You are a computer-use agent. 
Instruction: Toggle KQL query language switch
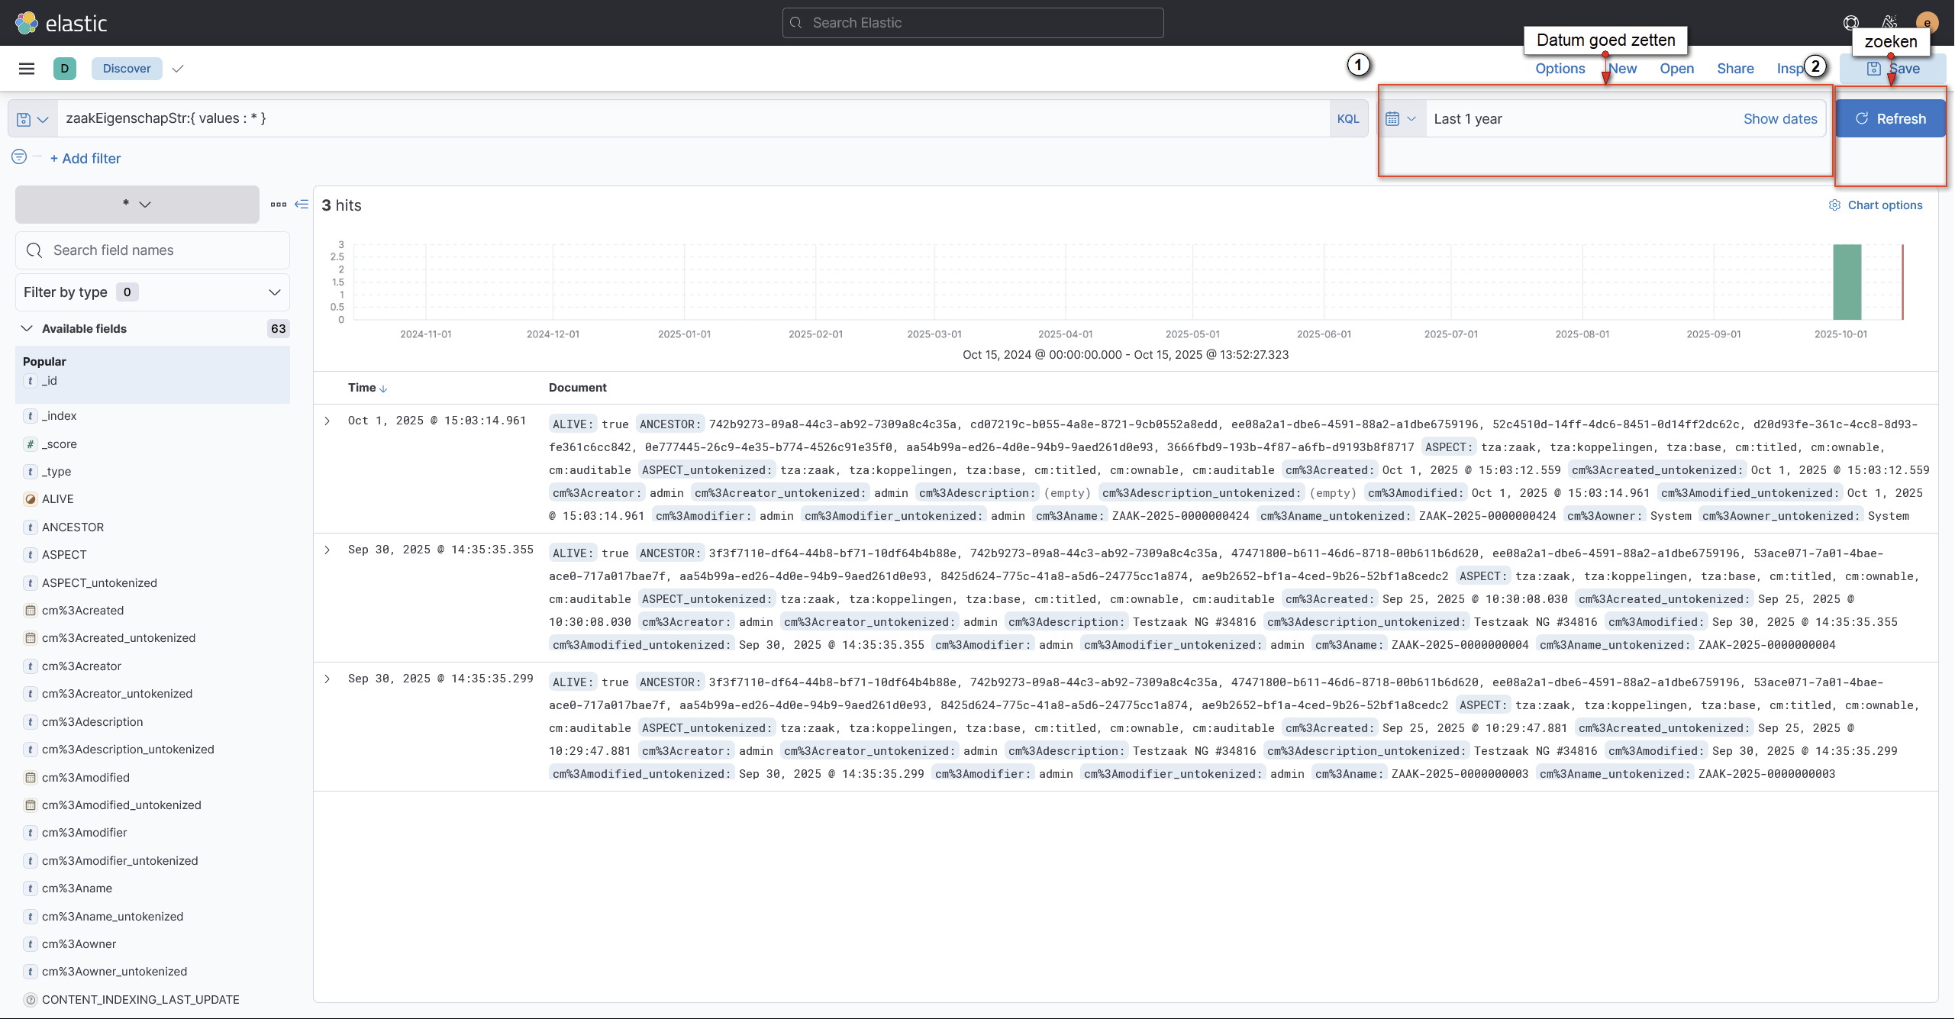[x=1347, y=119]
